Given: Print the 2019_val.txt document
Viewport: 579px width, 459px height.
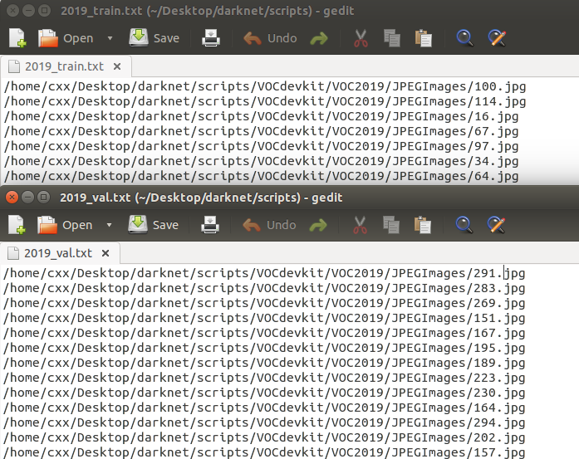Looking at the screenshot, I should coord(212,225).
